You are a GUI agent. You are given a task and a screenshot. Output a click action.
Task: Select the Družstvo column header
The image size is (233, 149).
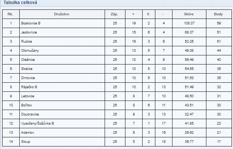(62, 14)
